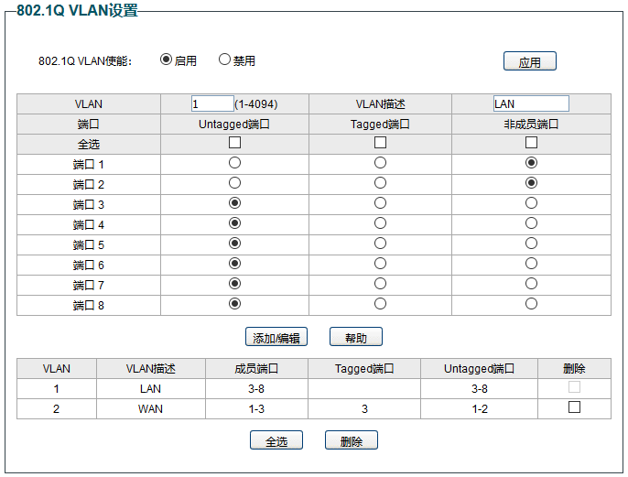
Task: Click the bottom 删除 button
Action: click(x=352, y=440)
